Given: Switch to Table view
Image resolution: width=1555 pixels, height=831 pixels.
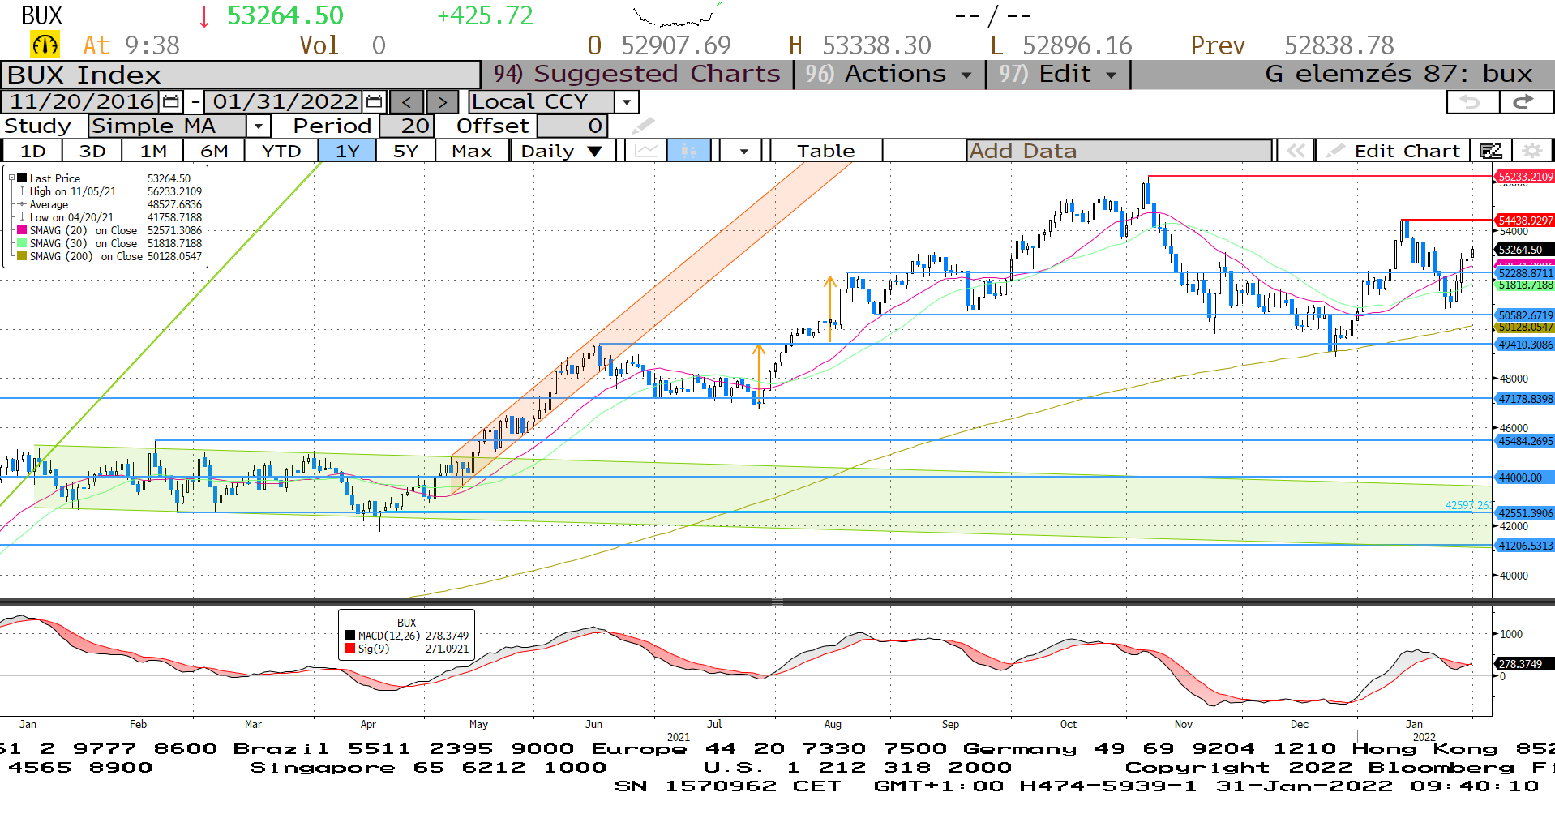Looking at the screenshot, I should [825, 151].
